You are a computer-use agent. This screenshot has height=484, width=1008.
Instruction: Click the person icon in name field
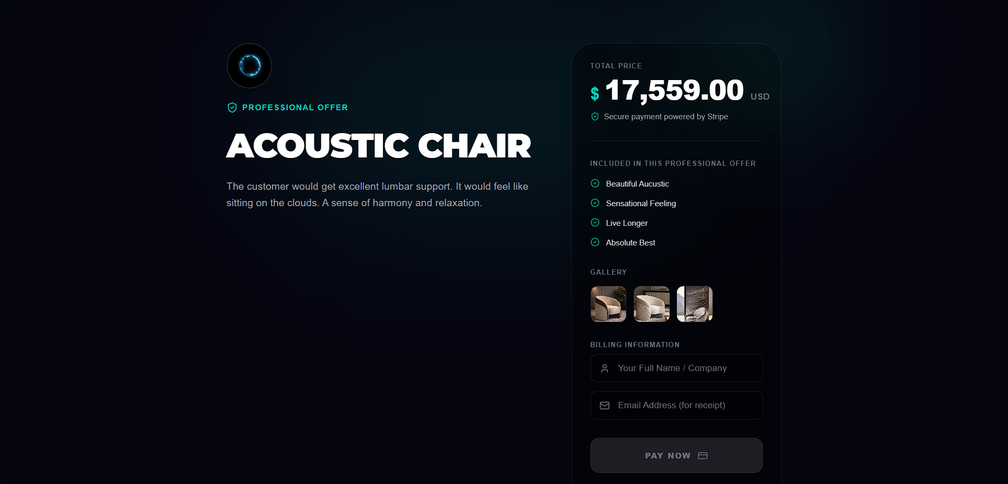click(604, 368)
